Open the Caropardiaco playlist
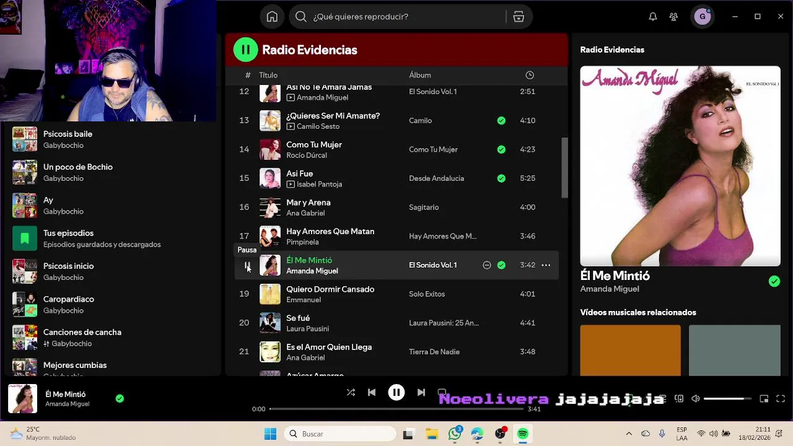The image size is (793, 446). (112, 305)
